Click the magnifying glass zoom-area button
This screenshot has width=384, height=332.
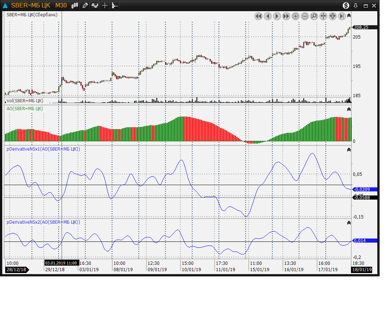point(314,16)
